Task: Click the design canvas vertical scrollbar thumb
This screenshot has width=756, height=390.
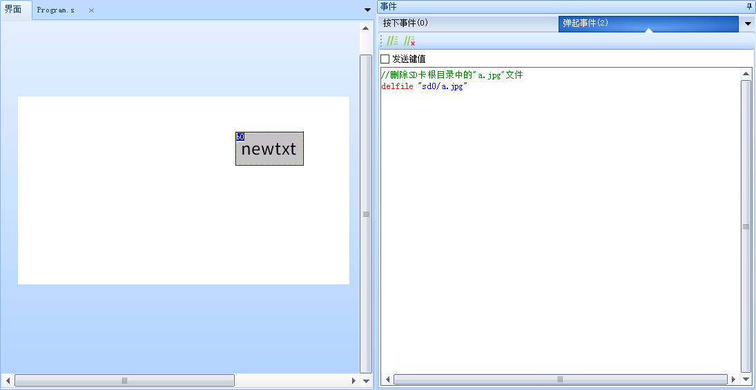Action: 366,214
